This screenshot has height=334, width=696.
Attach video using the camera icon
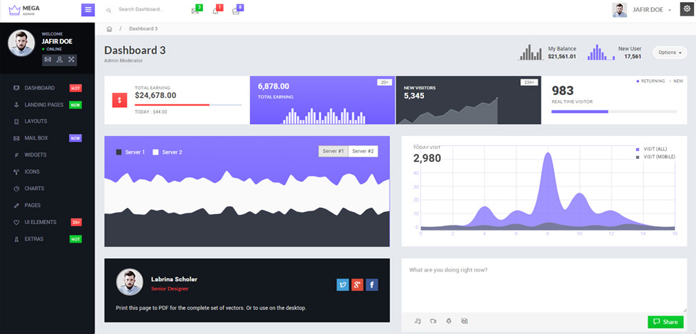tap(433, 321)
